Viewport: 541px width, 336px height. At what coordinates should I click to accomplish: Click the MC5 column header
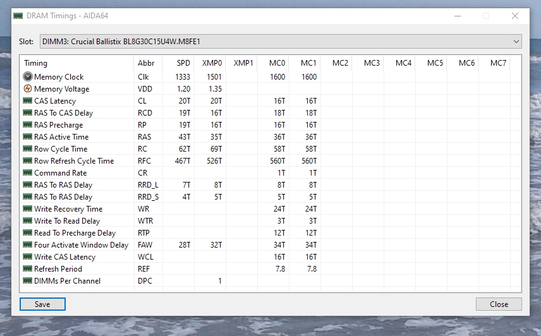click(x=431, y=63)
